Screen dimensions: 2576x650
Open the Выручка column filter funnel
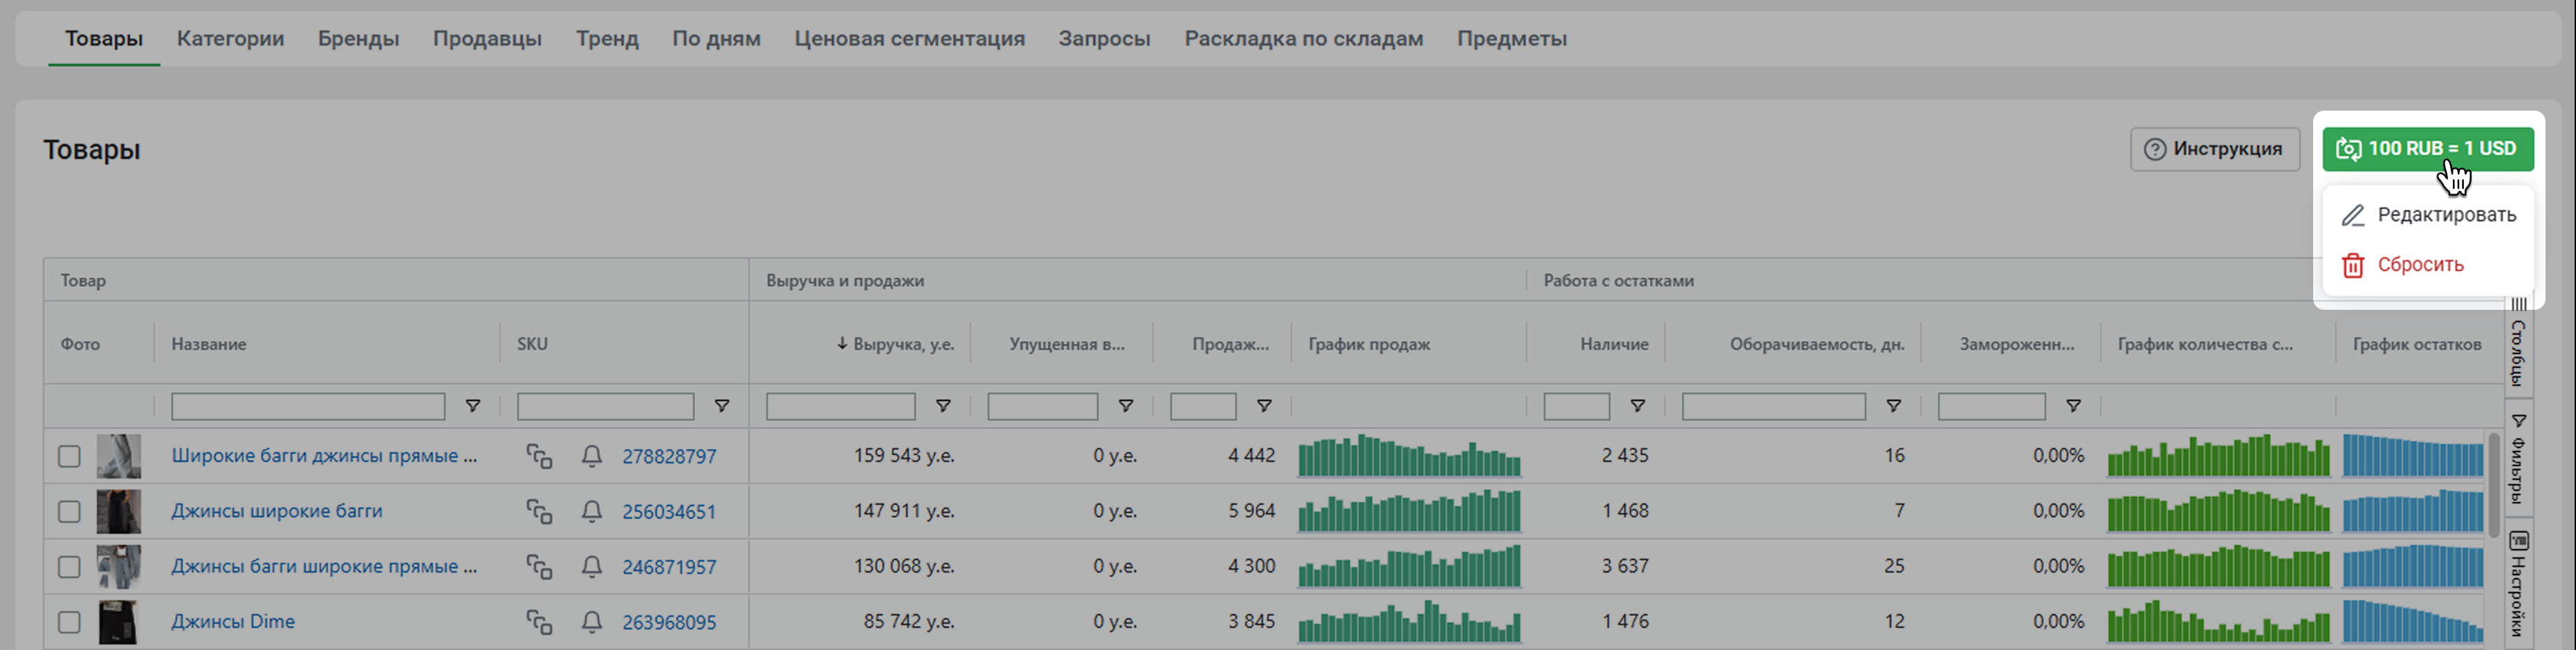[x=942, y=406]
